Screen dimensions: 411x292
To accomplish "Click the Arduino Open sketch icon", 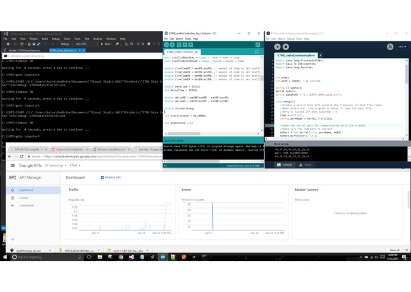I will pyautogui.click(x=185, y=45).
